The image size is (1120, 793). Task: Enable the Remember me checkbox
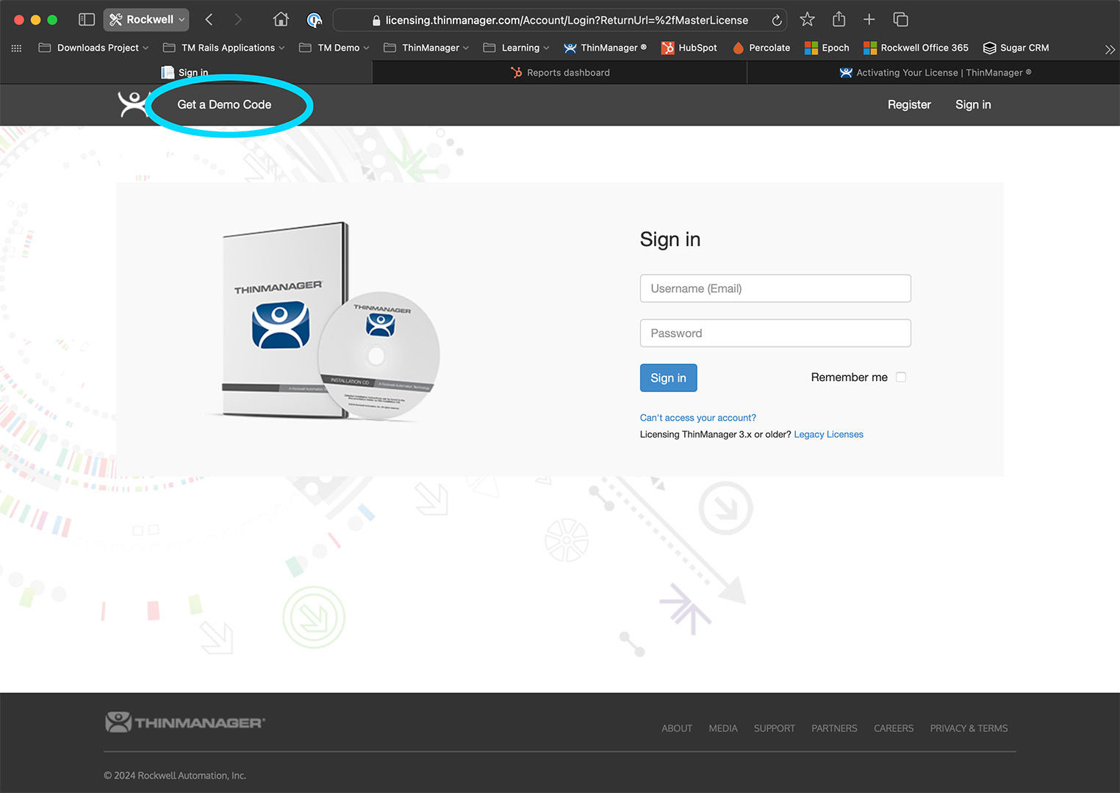point(901,377)
